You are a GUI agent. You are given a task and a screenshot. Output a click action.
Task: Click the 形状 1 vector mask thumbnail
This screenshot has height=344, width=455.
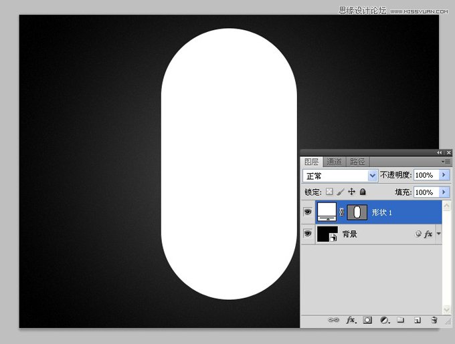coord(357,212)
